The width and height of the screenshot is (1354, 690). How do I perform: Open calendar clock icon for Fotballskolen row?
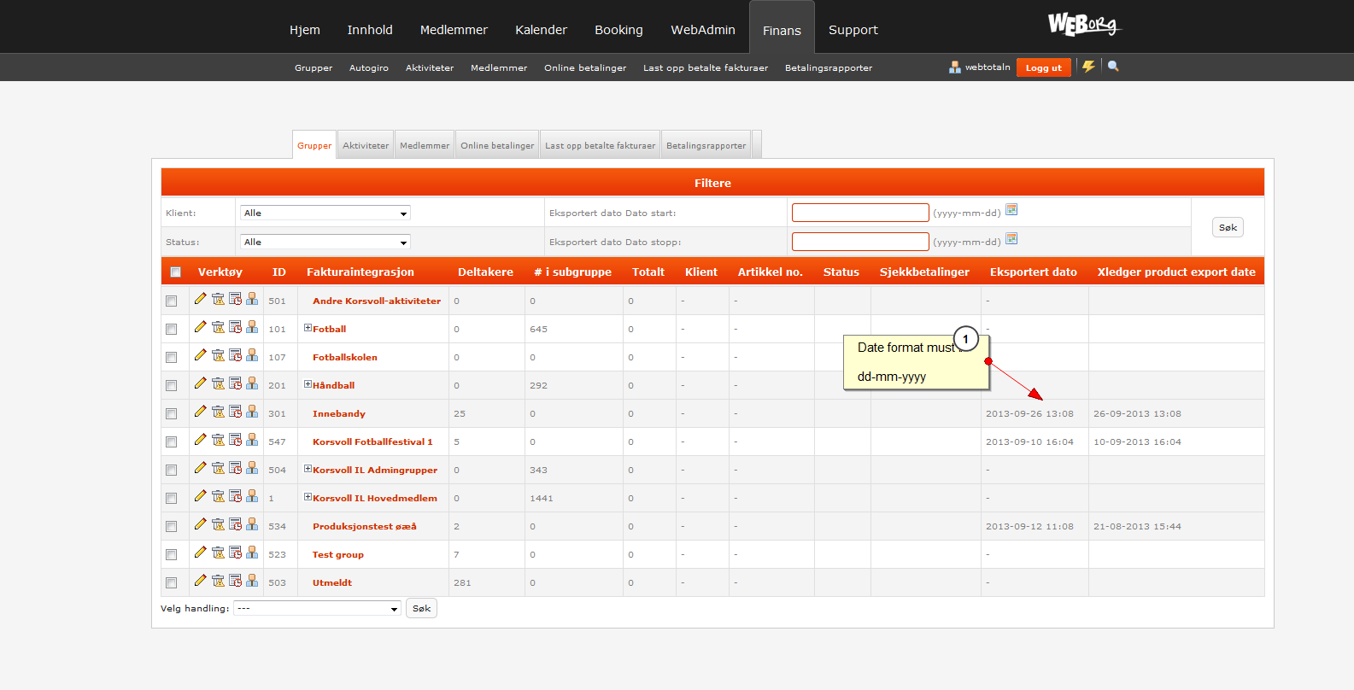[235, 355]
